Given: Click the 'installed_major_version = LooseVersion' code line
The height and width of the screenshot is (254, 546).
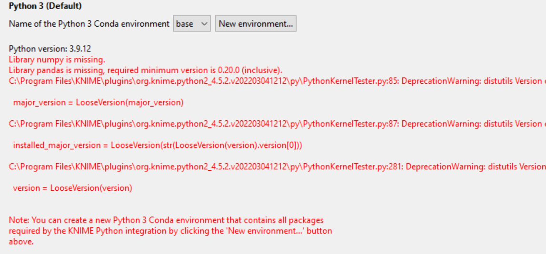Looking at the screenshot, I should tap(157, 145).
